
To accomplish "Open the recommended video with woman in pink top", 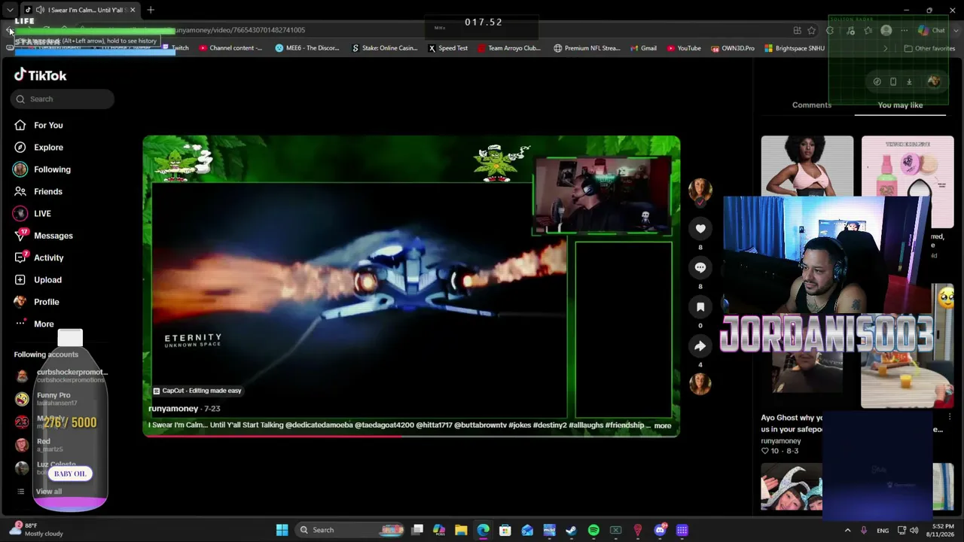I will 807,166.
